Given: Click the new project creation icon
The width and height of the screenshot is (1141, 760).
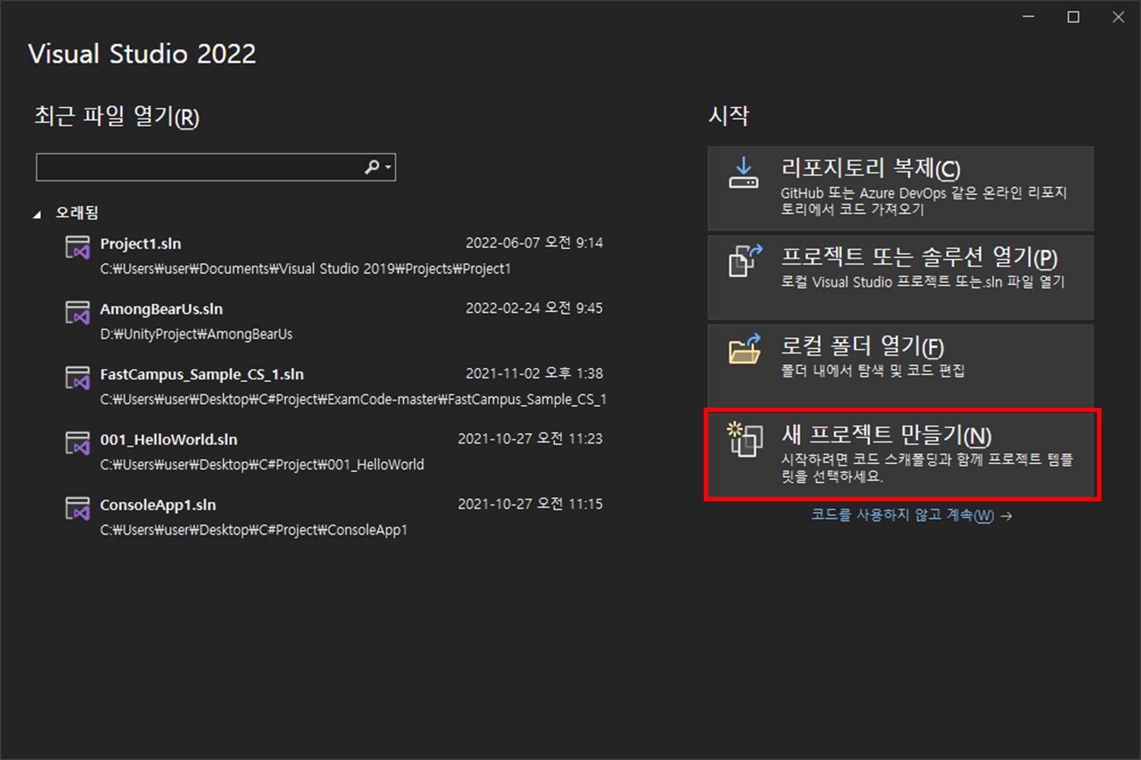Looking at the screenshot, I should (745, 439).
